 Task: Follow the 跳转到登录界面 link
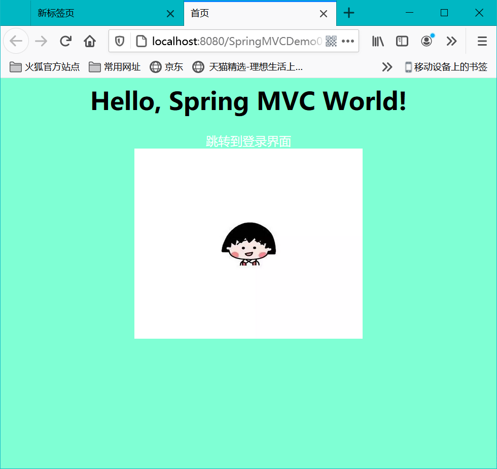pos(248,141)
